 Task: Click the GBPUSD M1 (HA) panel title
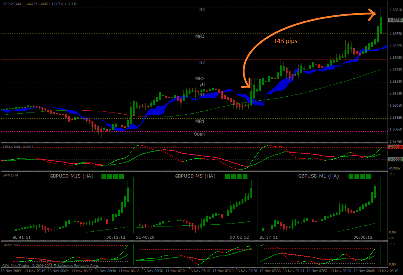[x=318, y=176]
